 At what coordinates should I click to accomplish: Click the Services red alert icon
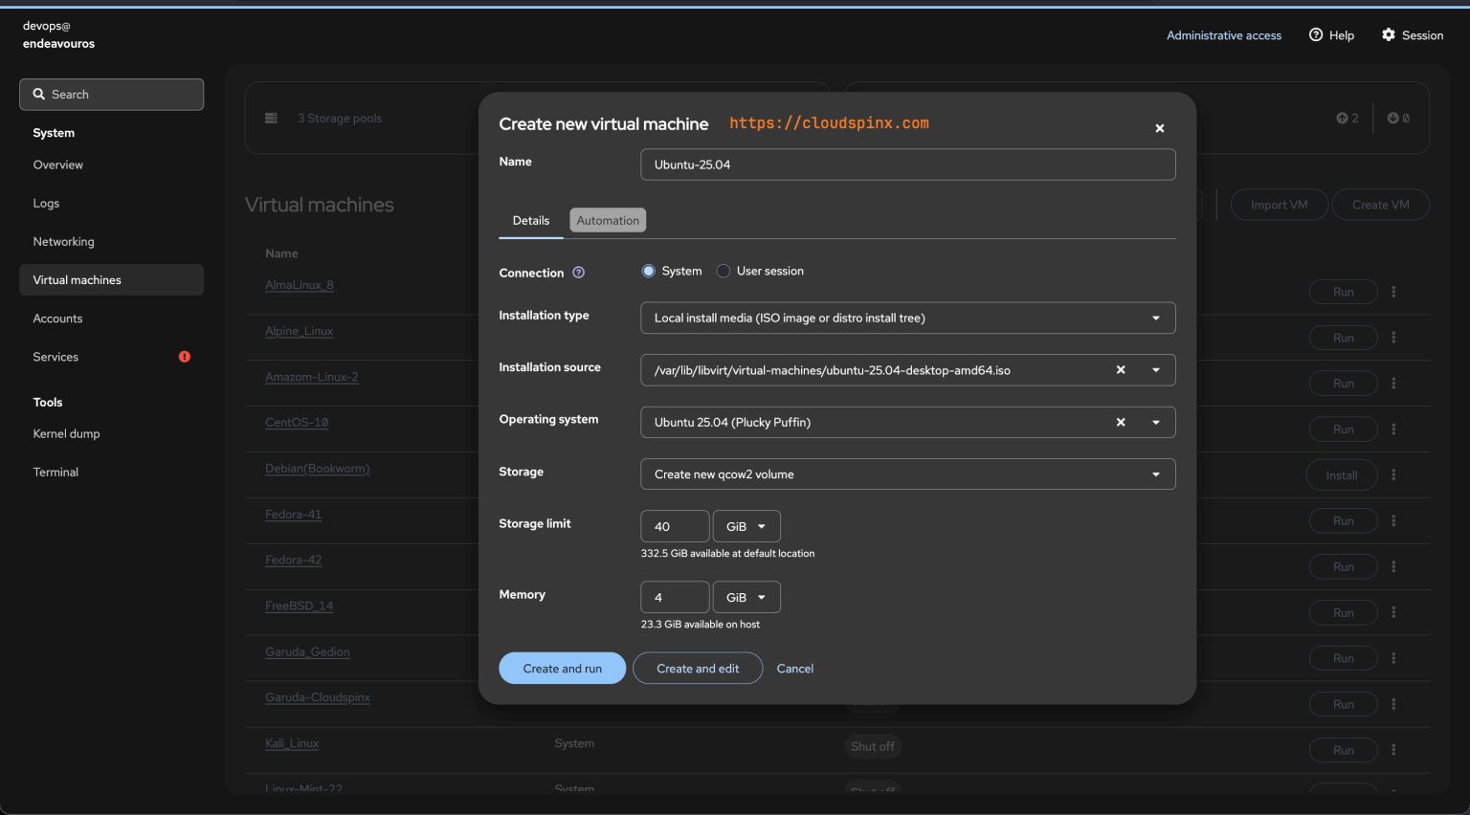pyautogui.click(x=185, y=357)
